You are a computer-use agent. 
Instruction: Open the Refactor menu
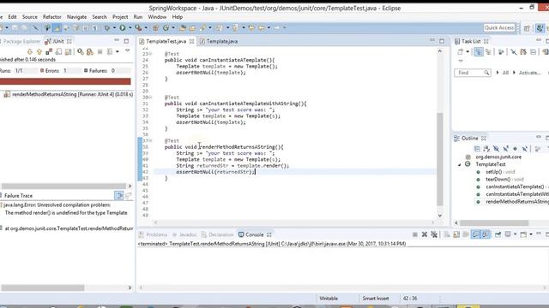51,17
